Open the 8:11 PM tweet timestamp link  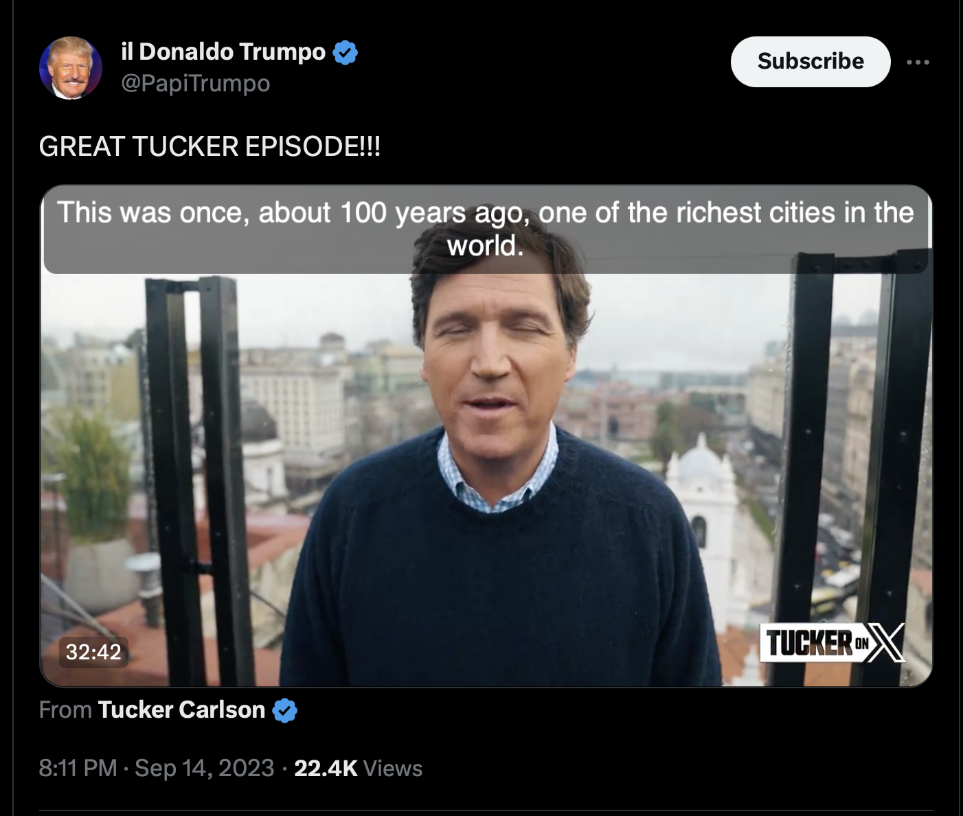pyautogui.click(x=78, y=768)
